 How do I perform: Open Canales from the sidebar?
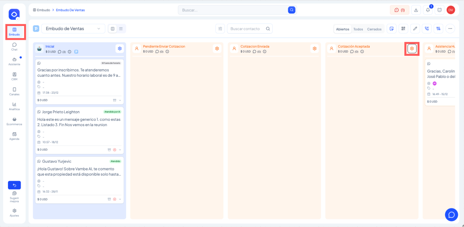[x=14, y=92]
